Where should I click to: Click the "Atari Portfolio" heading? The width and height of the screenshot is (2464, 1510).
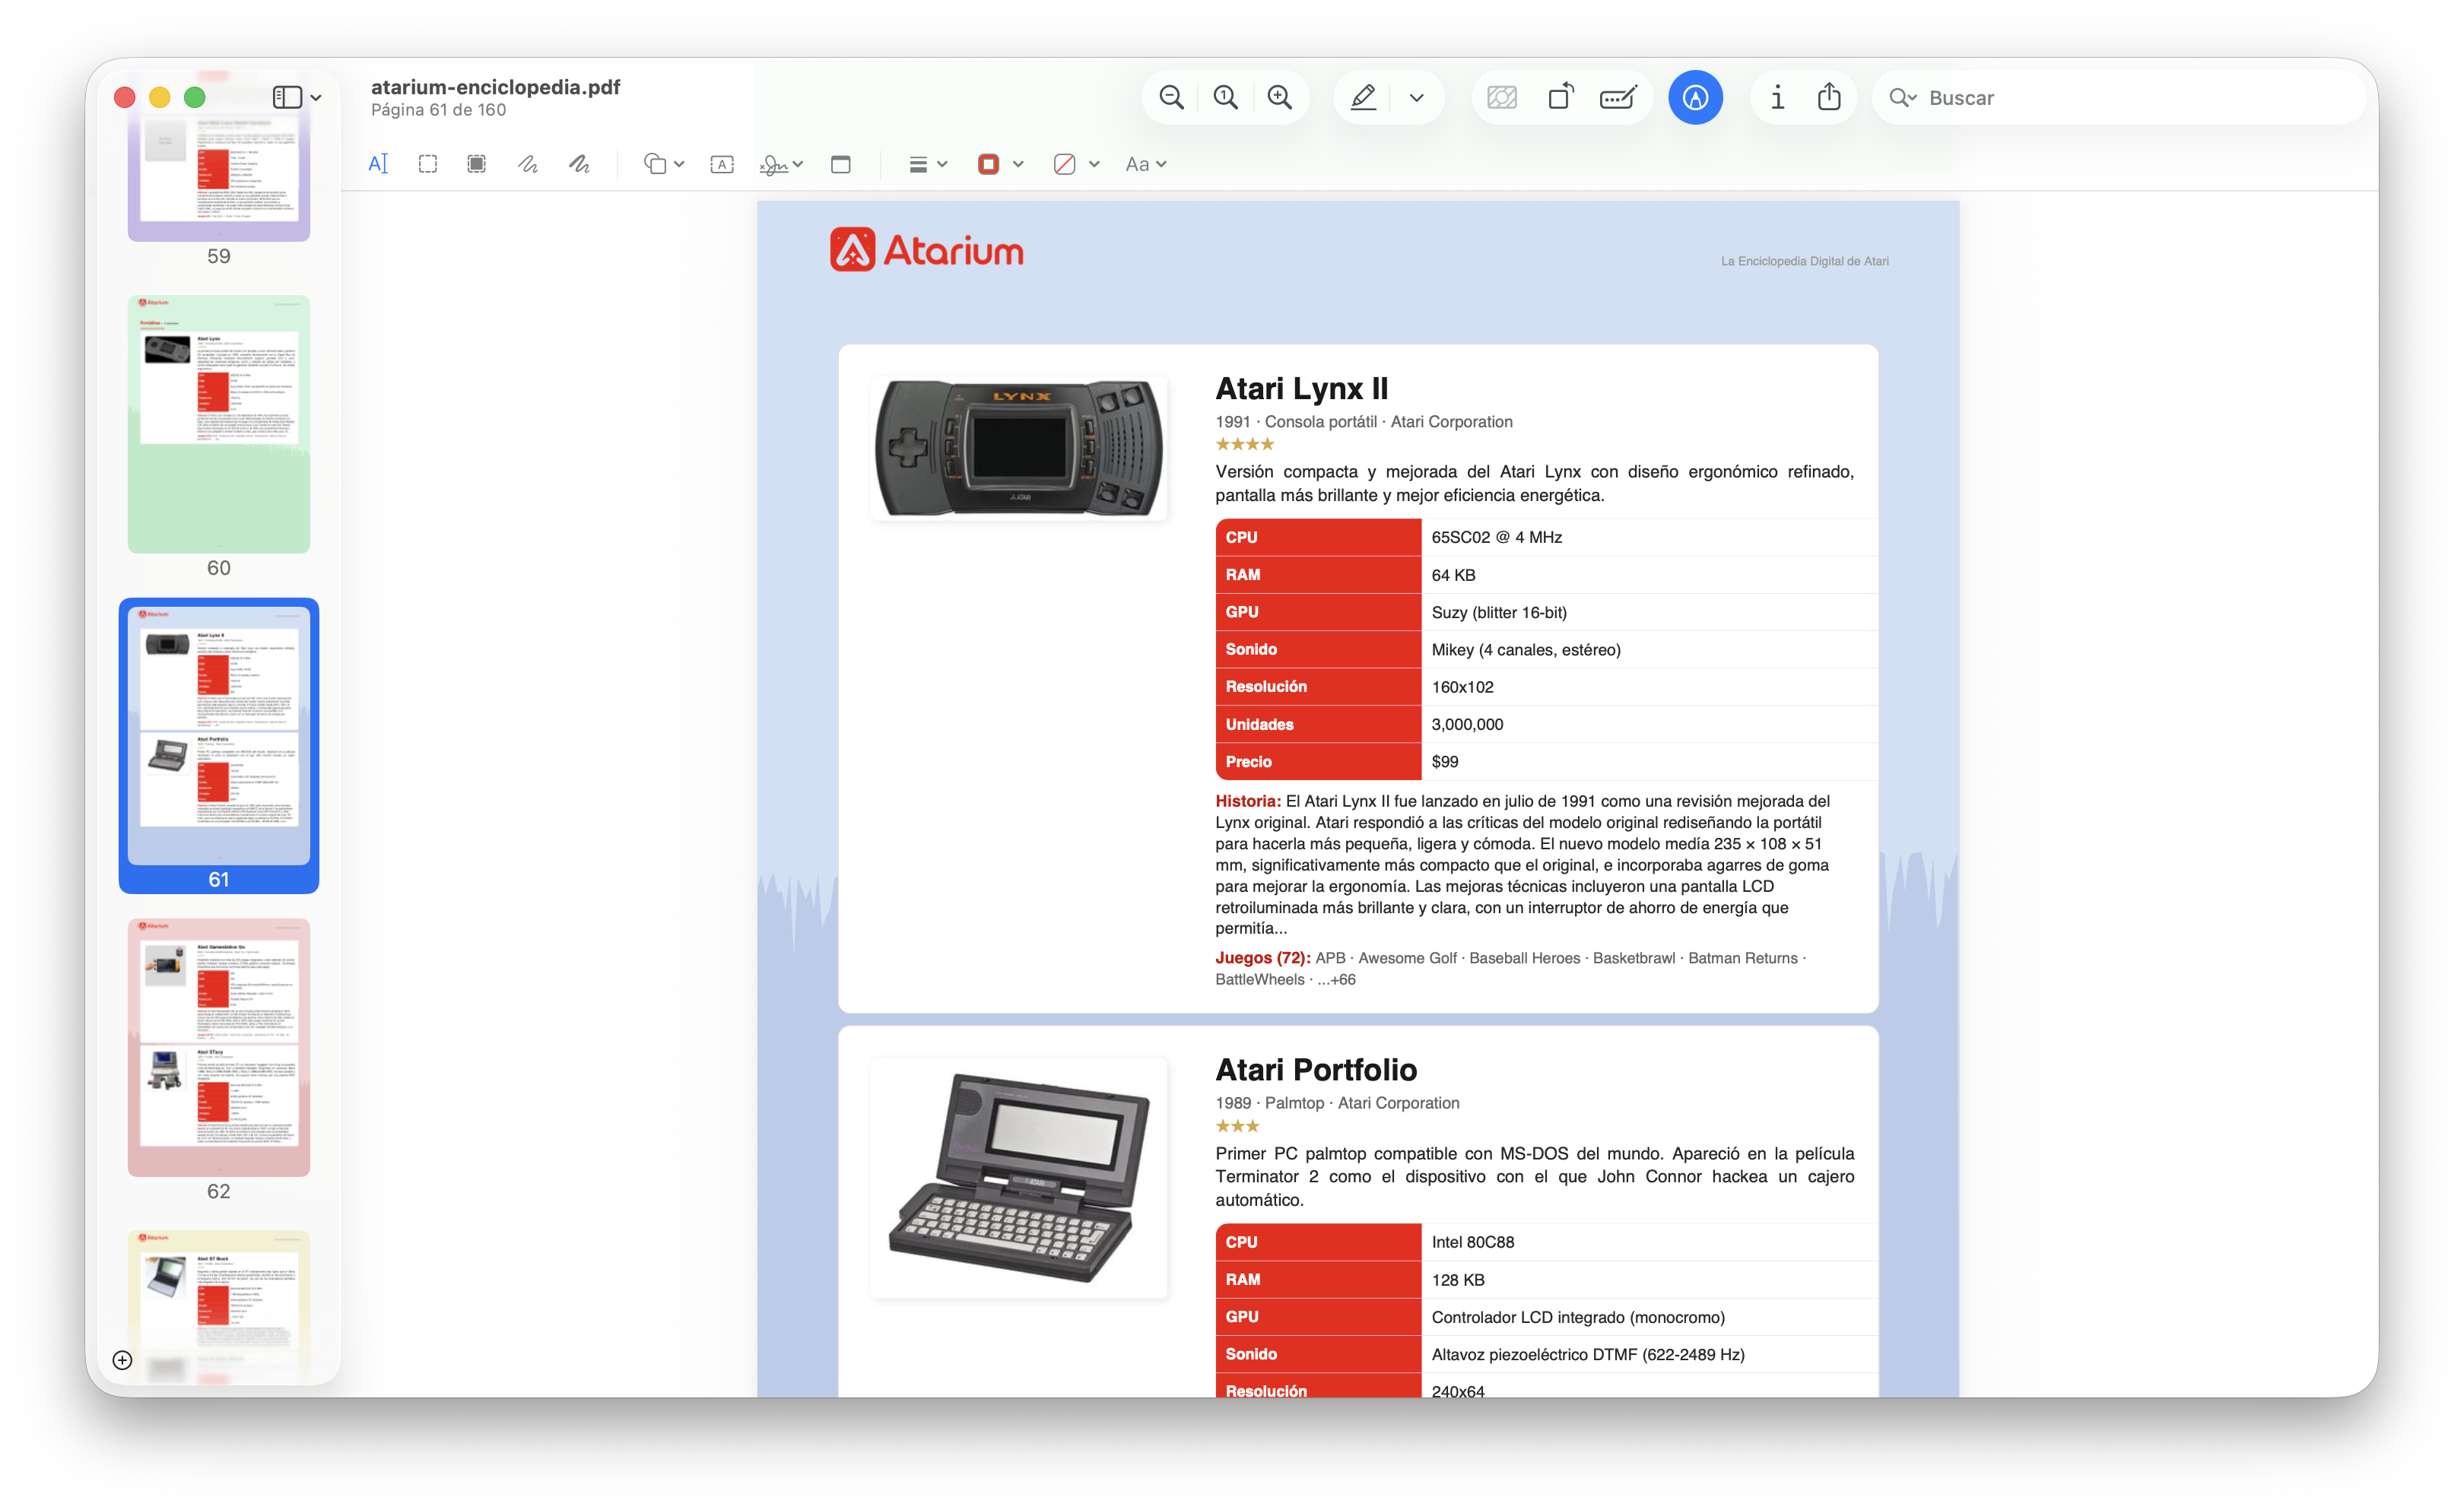[1316, 1070]
